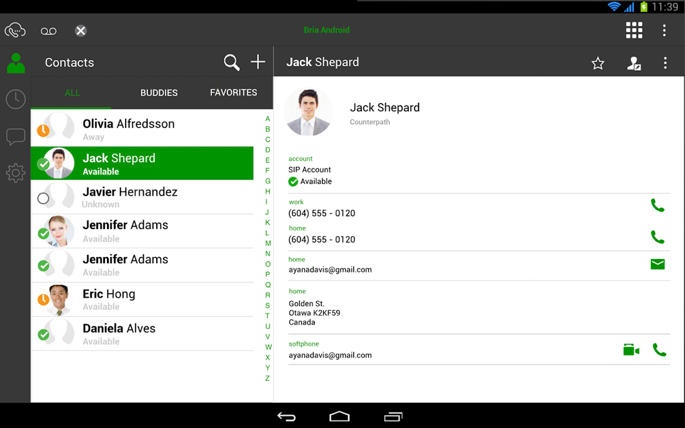Tap home email ayanadavis@gmail.com

tap(330, 270)
